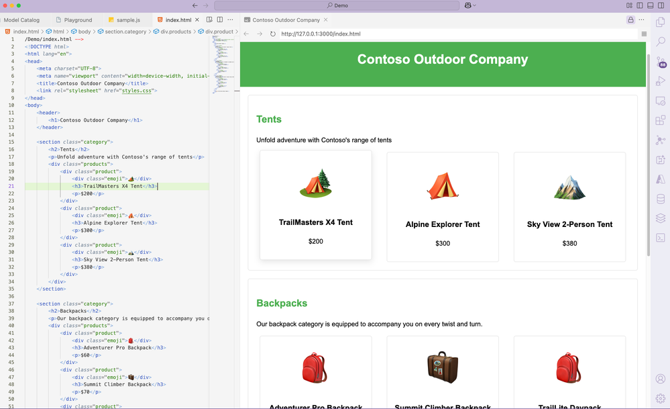
Task: Open the stacked layers icon in activity bar
Action: coord(661,218)
